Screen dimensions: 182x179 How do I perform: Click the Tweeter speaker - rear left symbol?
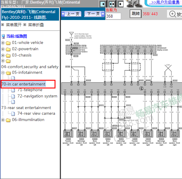pos(135,134)
